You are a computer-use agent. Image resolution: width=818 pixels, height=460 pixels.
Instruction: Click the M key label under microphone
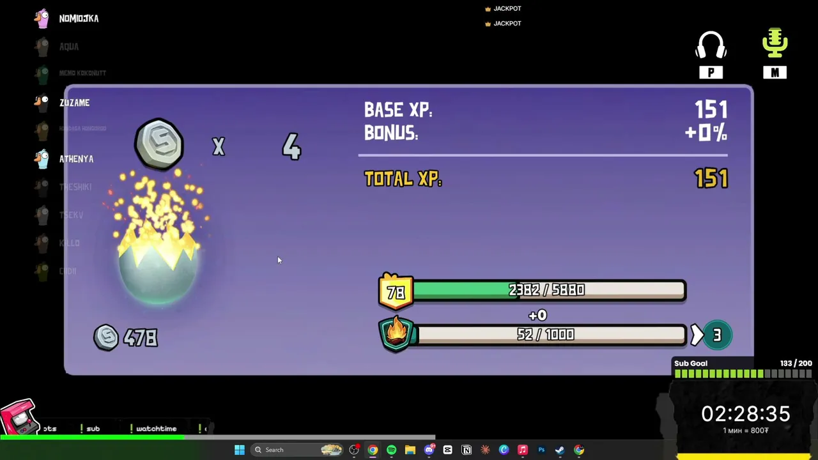775,73
